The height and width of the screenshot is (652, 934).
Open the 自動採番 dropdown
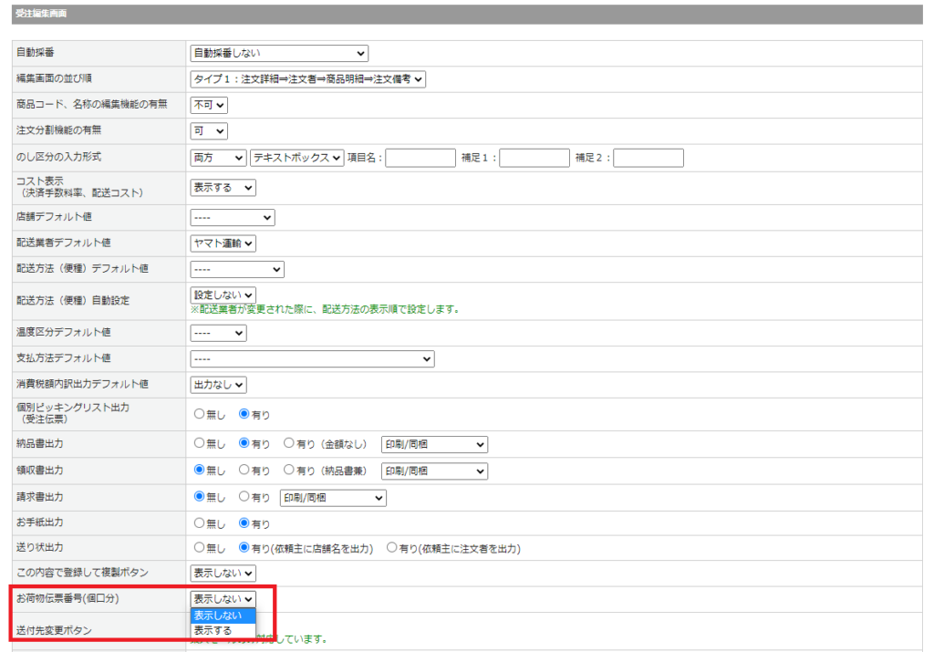pos(279,53)
